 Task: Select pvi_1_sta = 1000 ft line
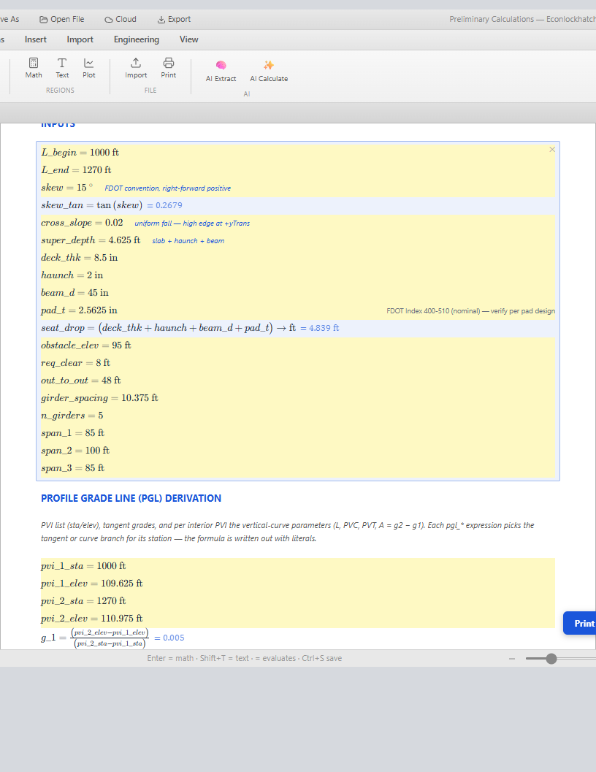click(298, 567)
